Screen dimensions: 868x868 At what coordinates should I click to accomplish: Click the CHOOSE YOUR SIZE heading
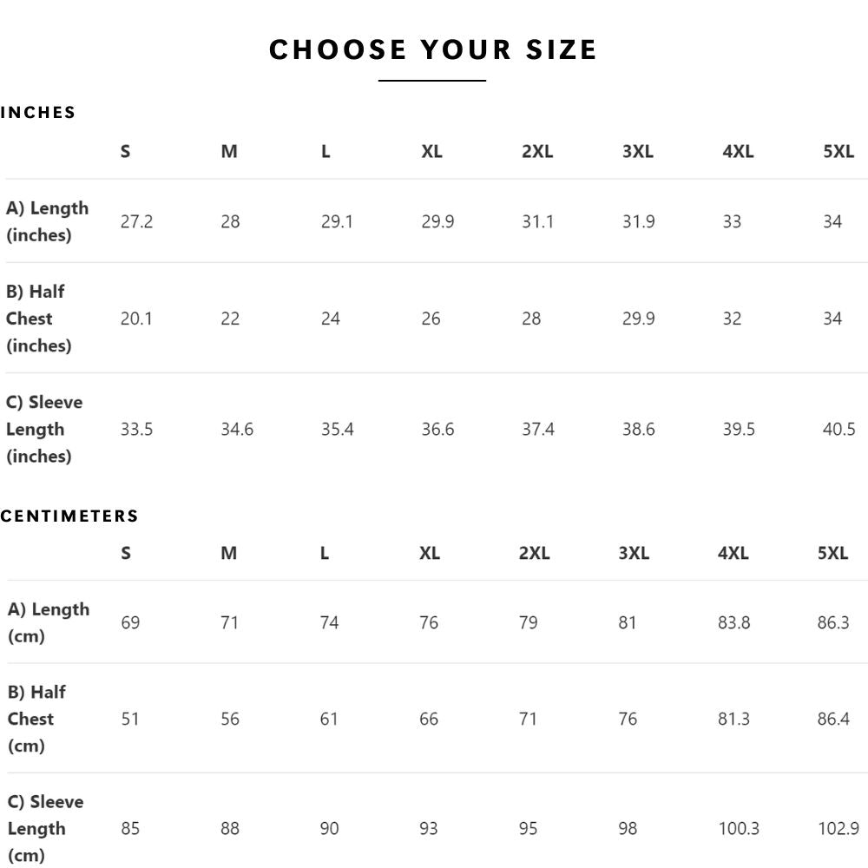pos(433,49)
